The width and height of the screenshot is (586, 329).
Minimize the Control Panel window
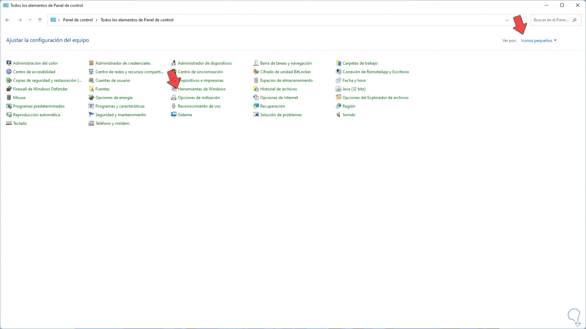[546, 5]
